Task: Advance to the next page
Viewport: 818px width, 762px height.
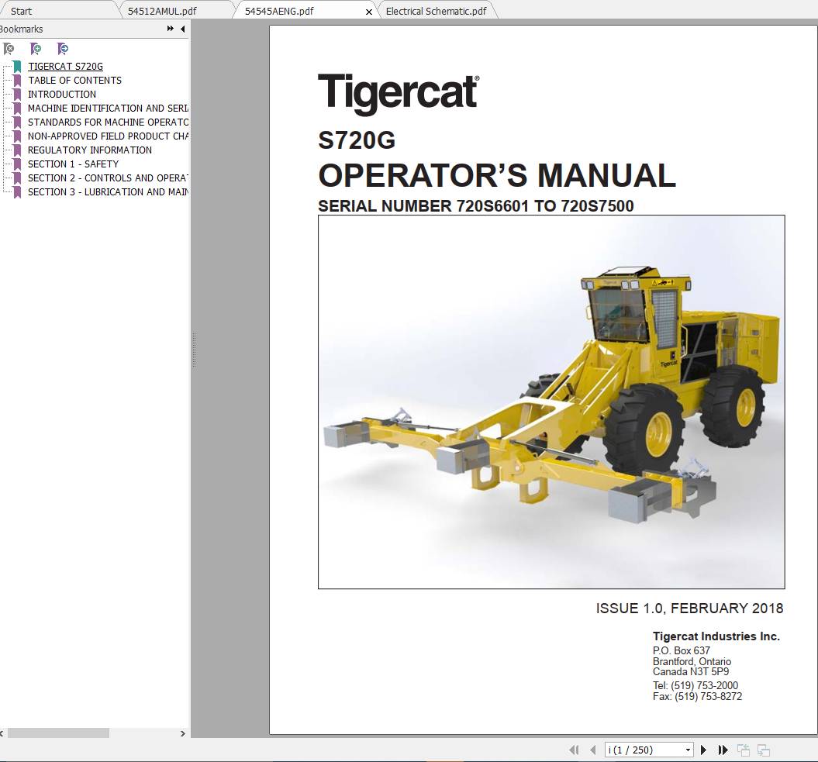Action: [x=703, y=750]
